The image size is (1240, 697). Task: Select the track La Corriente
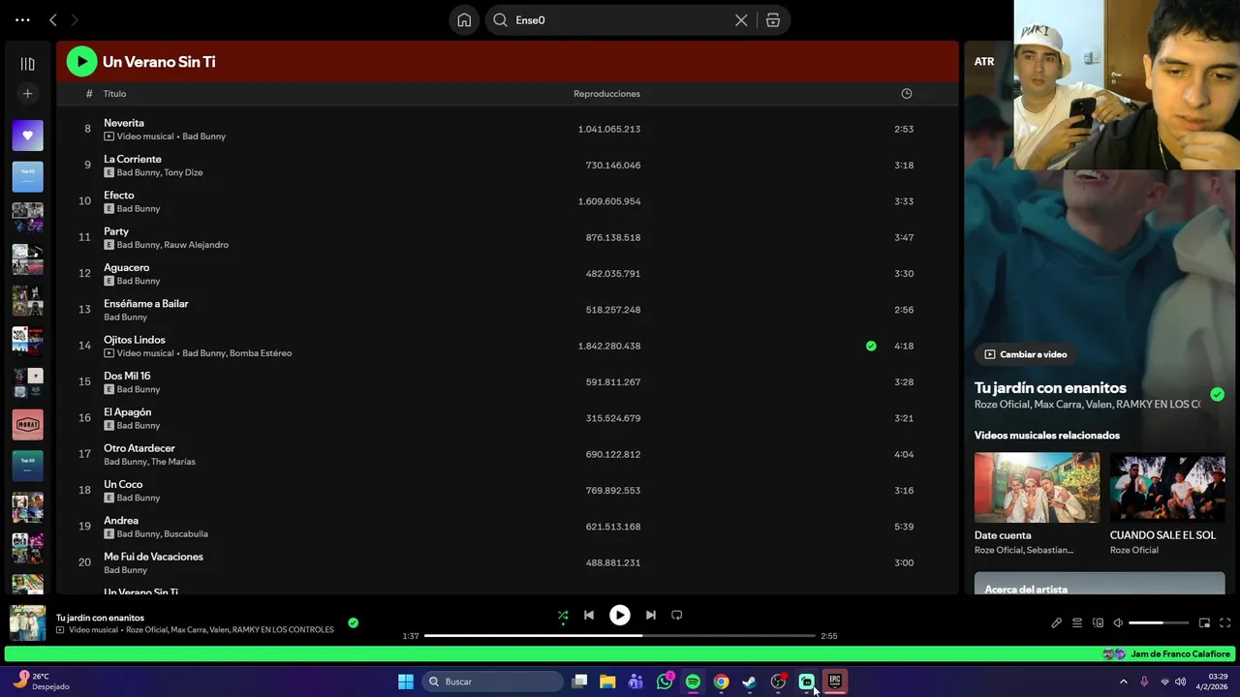point(133,159)
